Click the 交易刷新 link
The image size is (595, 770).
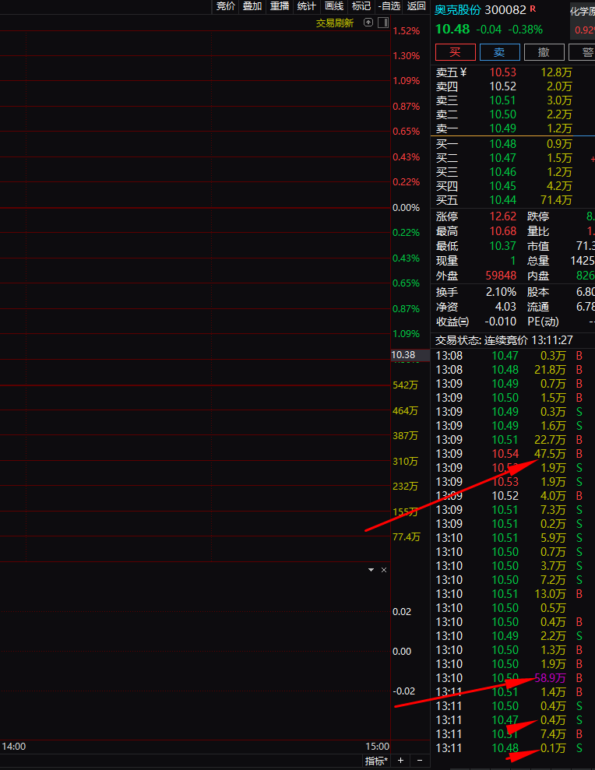335,23
